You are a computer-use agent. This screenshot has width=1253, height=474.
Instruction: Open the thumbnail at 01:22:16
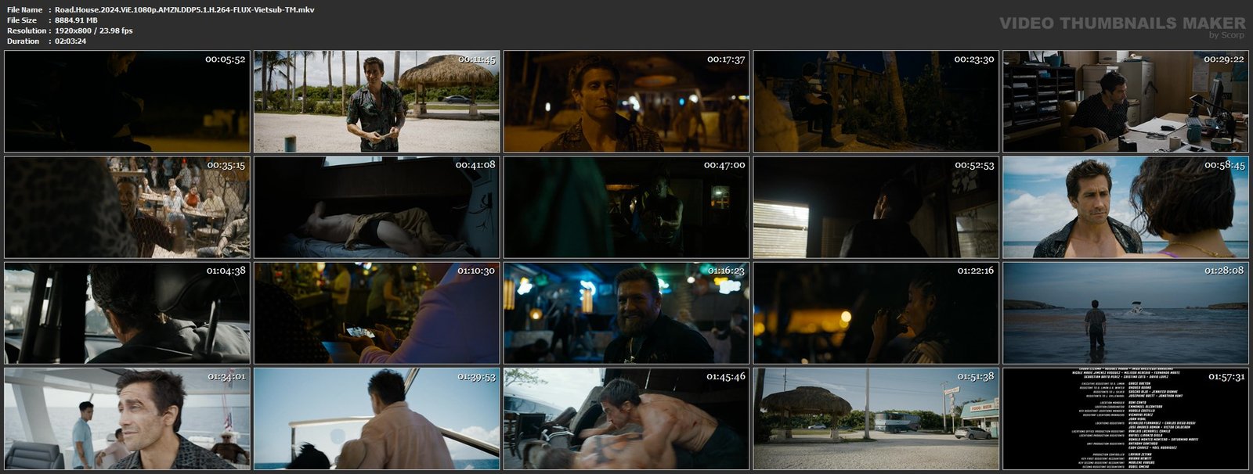click(x=876, y=313)
